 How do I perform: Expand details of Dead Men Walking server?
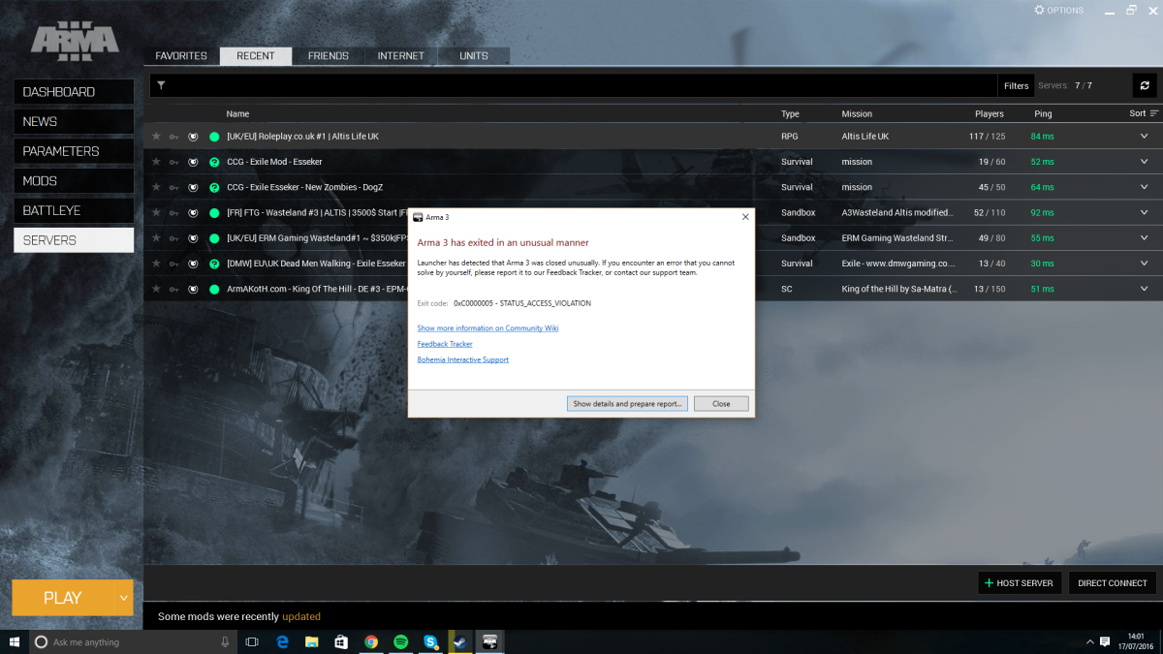(1145, 263)
